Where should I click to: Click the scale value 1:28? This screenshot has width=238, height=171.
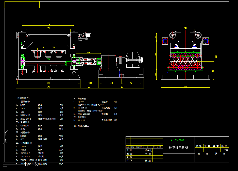224,150
